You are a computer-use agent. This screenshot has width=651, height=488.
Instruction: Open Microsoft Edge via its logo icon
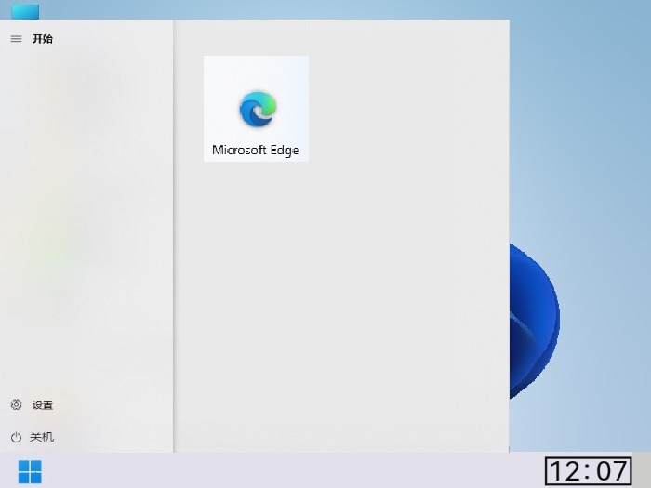[257, 110]
